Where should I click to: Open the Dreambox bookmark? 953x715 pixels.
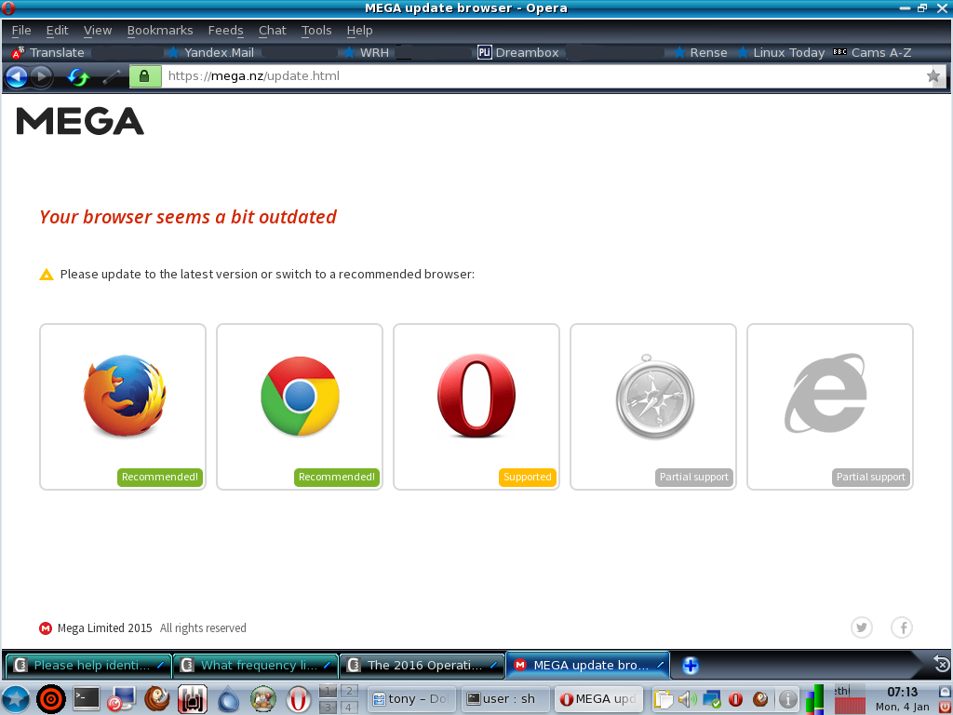tap(517, 53)
